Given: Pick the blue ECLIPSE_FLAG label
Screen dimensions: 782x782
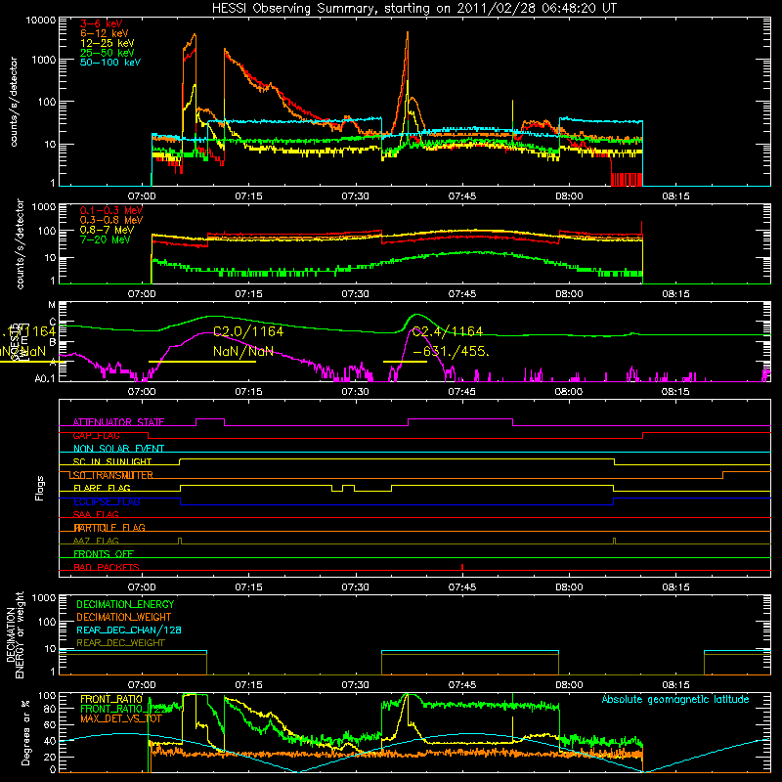Looking at the screenshot, I should pyautogui.click(x=107, y=501).
